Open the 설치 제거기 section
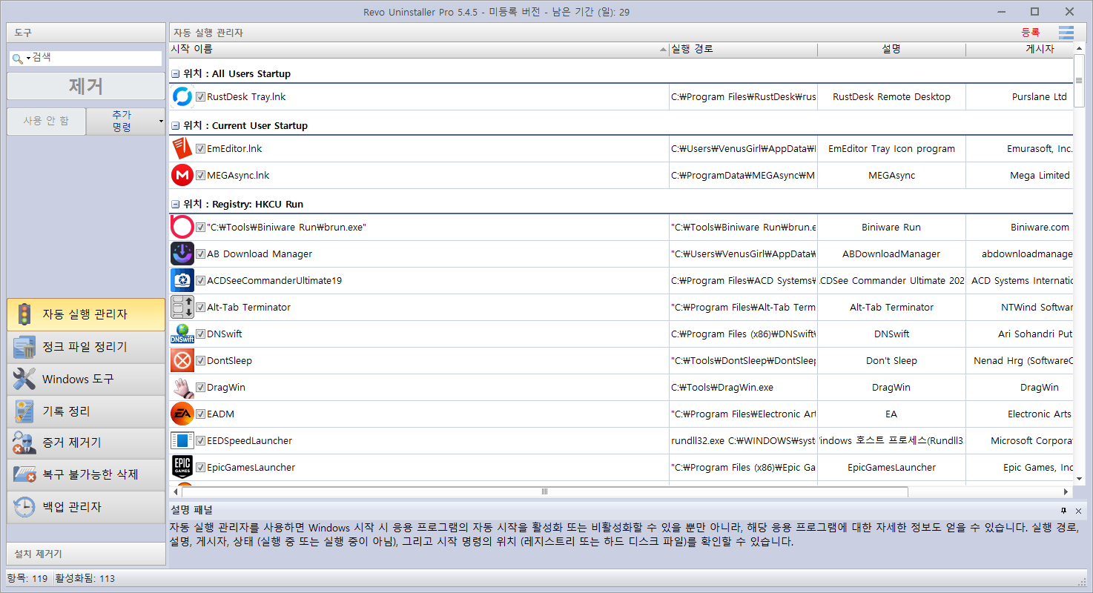 tap(86, 554)
